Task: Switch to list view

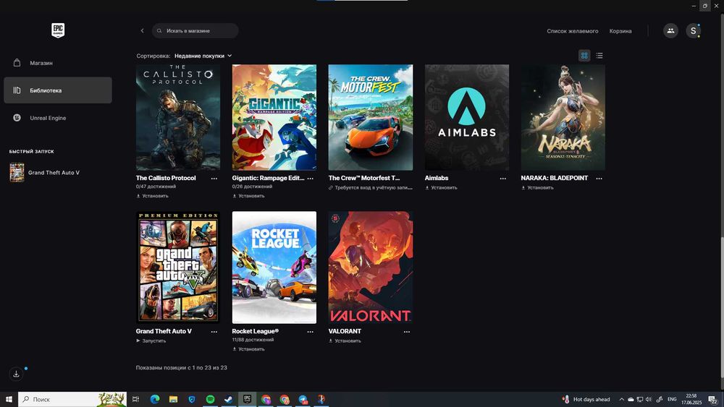Action: coord(599,56)
